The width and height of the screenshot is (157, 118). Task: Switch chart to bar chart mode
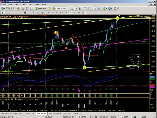(72, 9)
